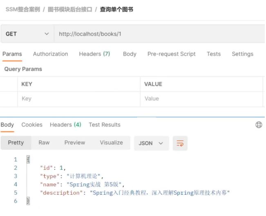The height and width of the screenshot is (216, 266).
Task: Open the request Headers (7) tab
Action: 94,54
